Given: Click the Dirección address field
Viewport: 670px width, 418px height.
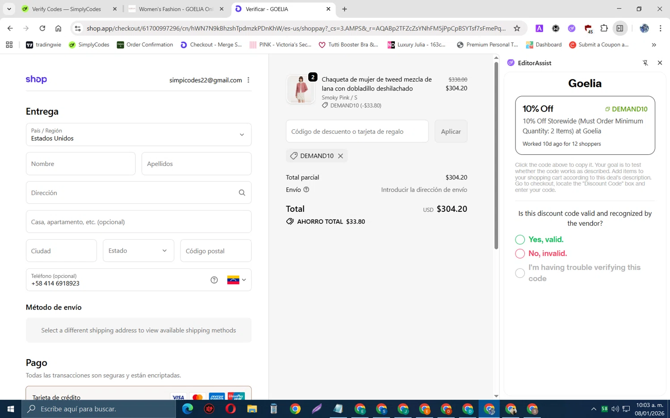Looking at the screenshot, I should (138, 193).
